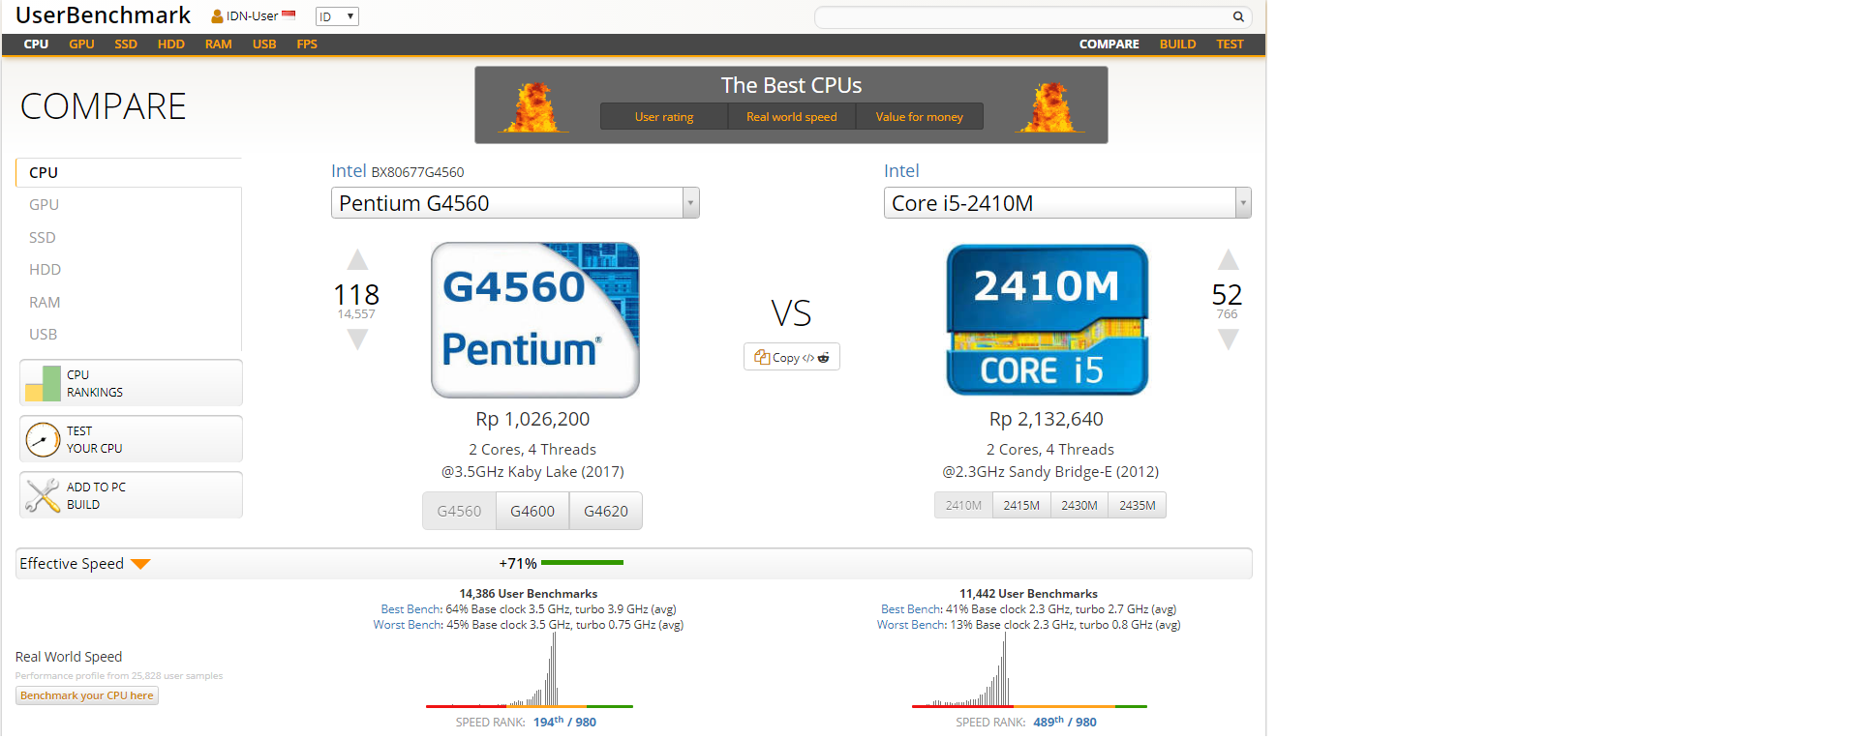
Task: Click the right flame icon in banner
Action: click(1049, 107)
